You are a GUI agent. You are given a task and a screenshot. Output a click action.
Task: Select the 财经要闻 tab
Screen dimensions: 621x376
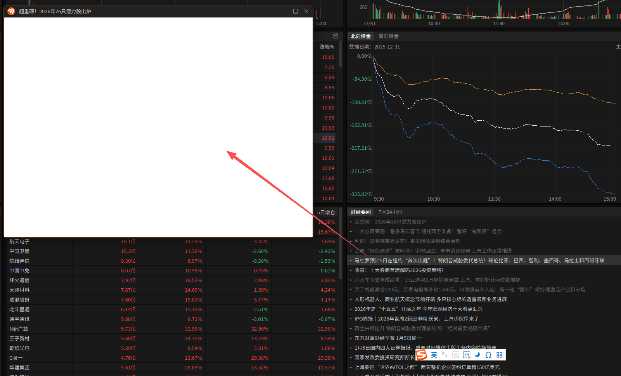361,212
